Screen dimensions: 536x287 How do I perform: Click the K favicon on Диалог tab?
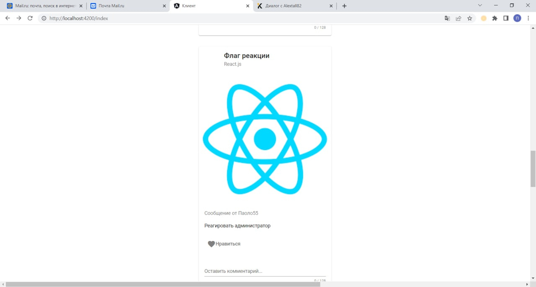click(260, 6)
